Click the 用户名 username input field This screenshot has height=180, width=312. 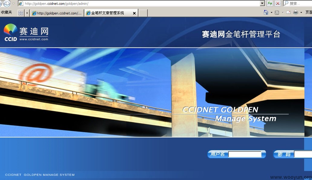[245, 154]
